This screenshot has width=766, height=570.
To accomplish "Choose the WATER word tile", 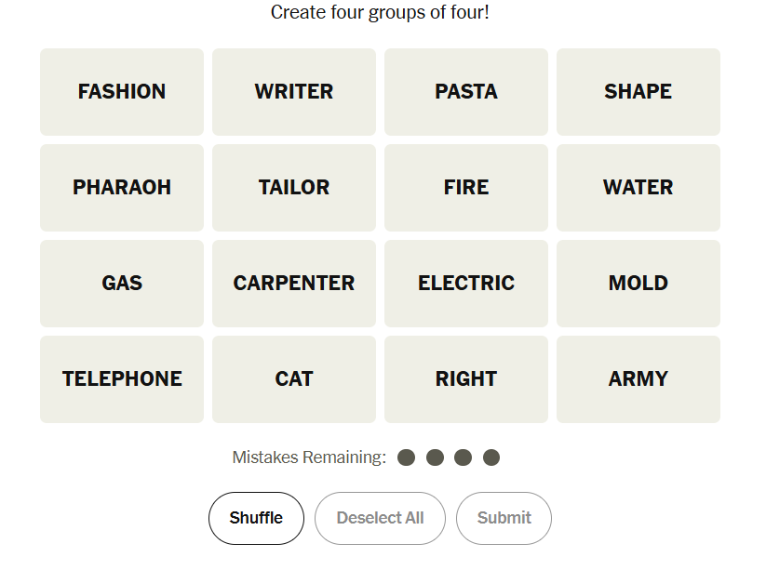I will pyautogui.click(x=638, y=188).
